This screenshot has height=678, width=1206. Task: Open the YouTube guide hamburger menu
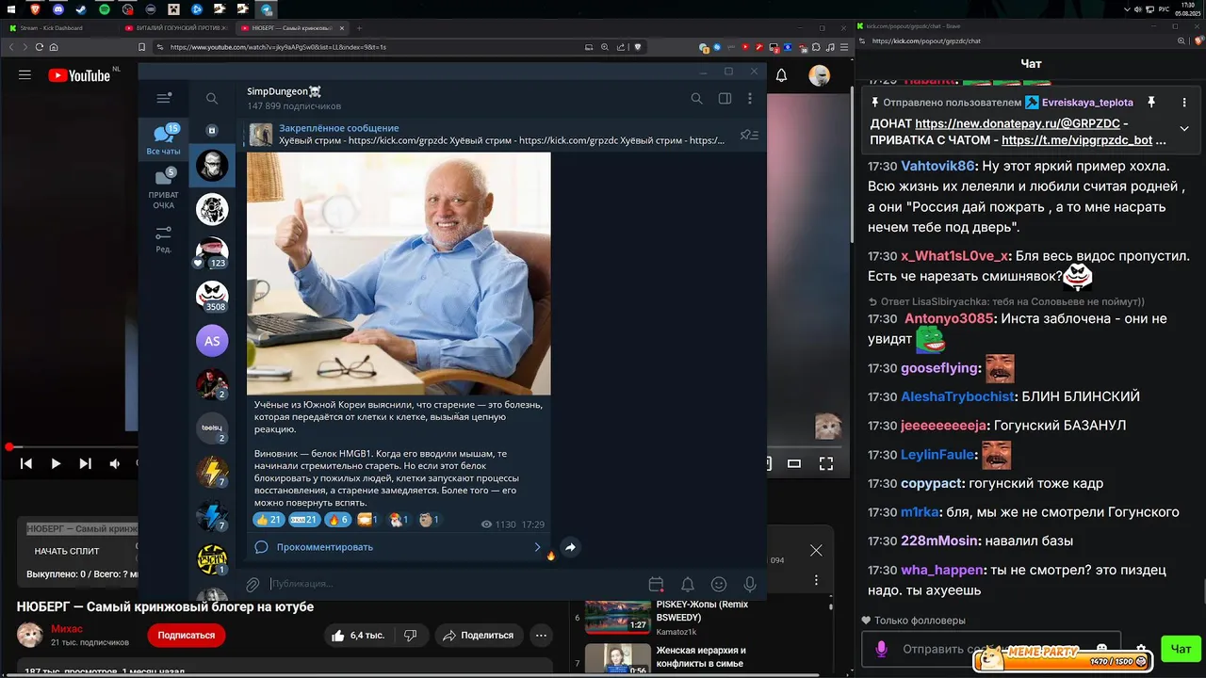pos(25,75)
